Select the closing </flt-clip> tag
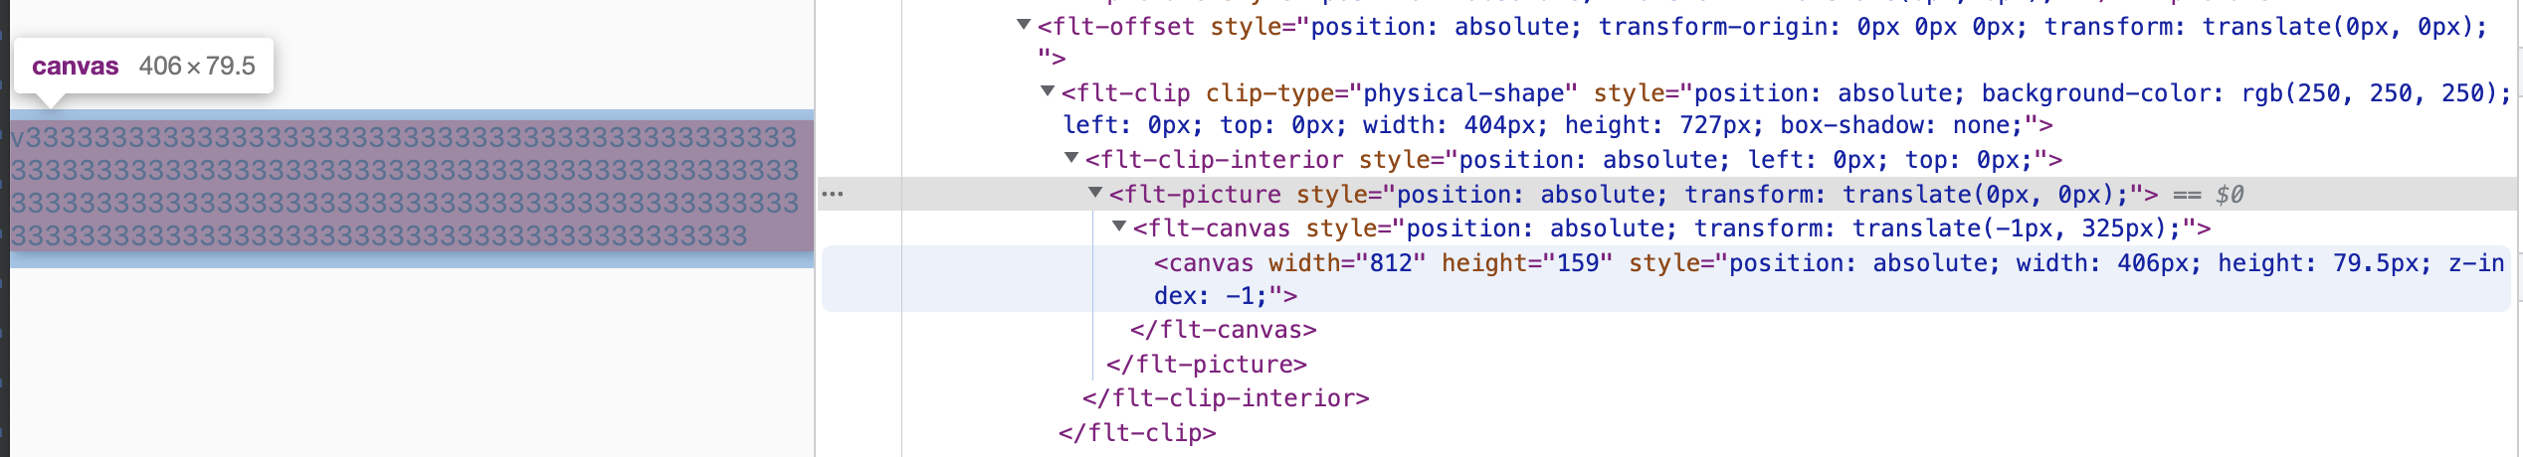2523x457 pixels. click(1137, 433)
